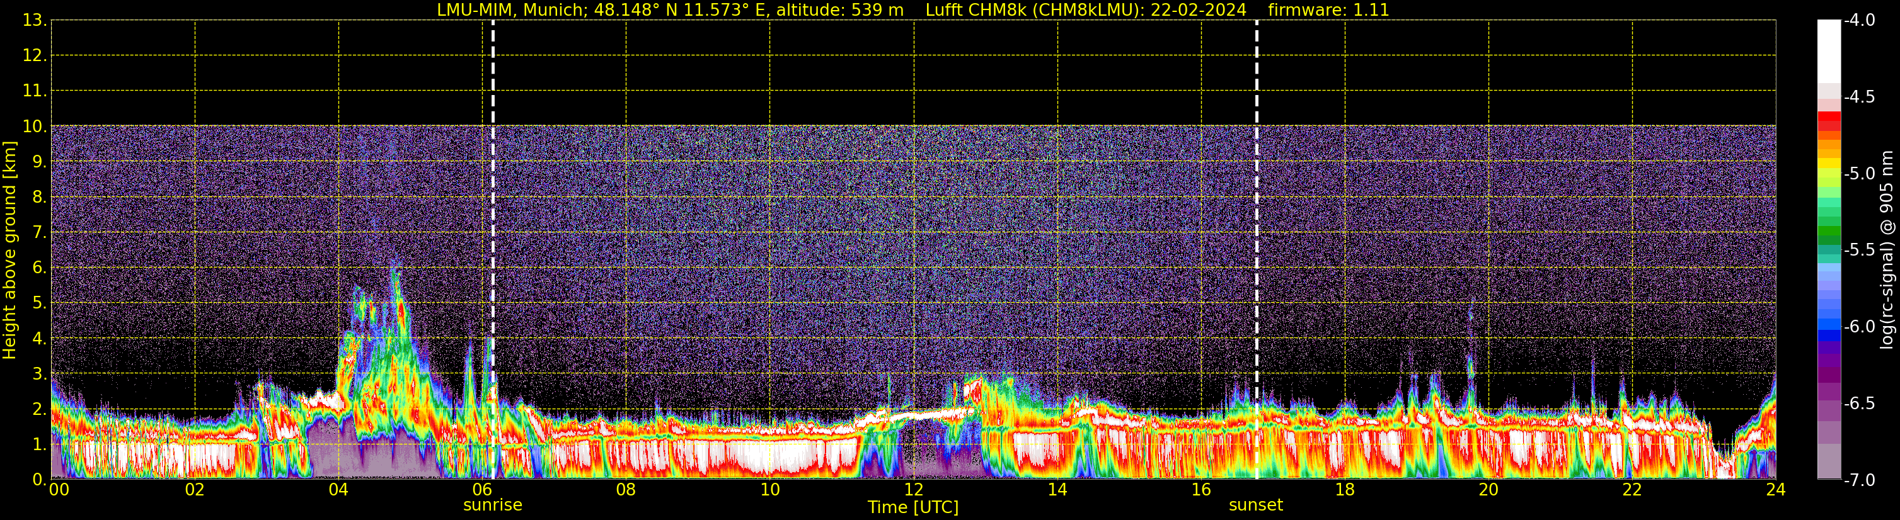Click the time axis tick '08'

click(x=626, y=490)
